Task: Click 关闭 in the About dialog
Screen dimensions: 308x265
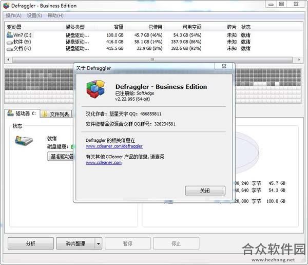Action: pos(205,191)
